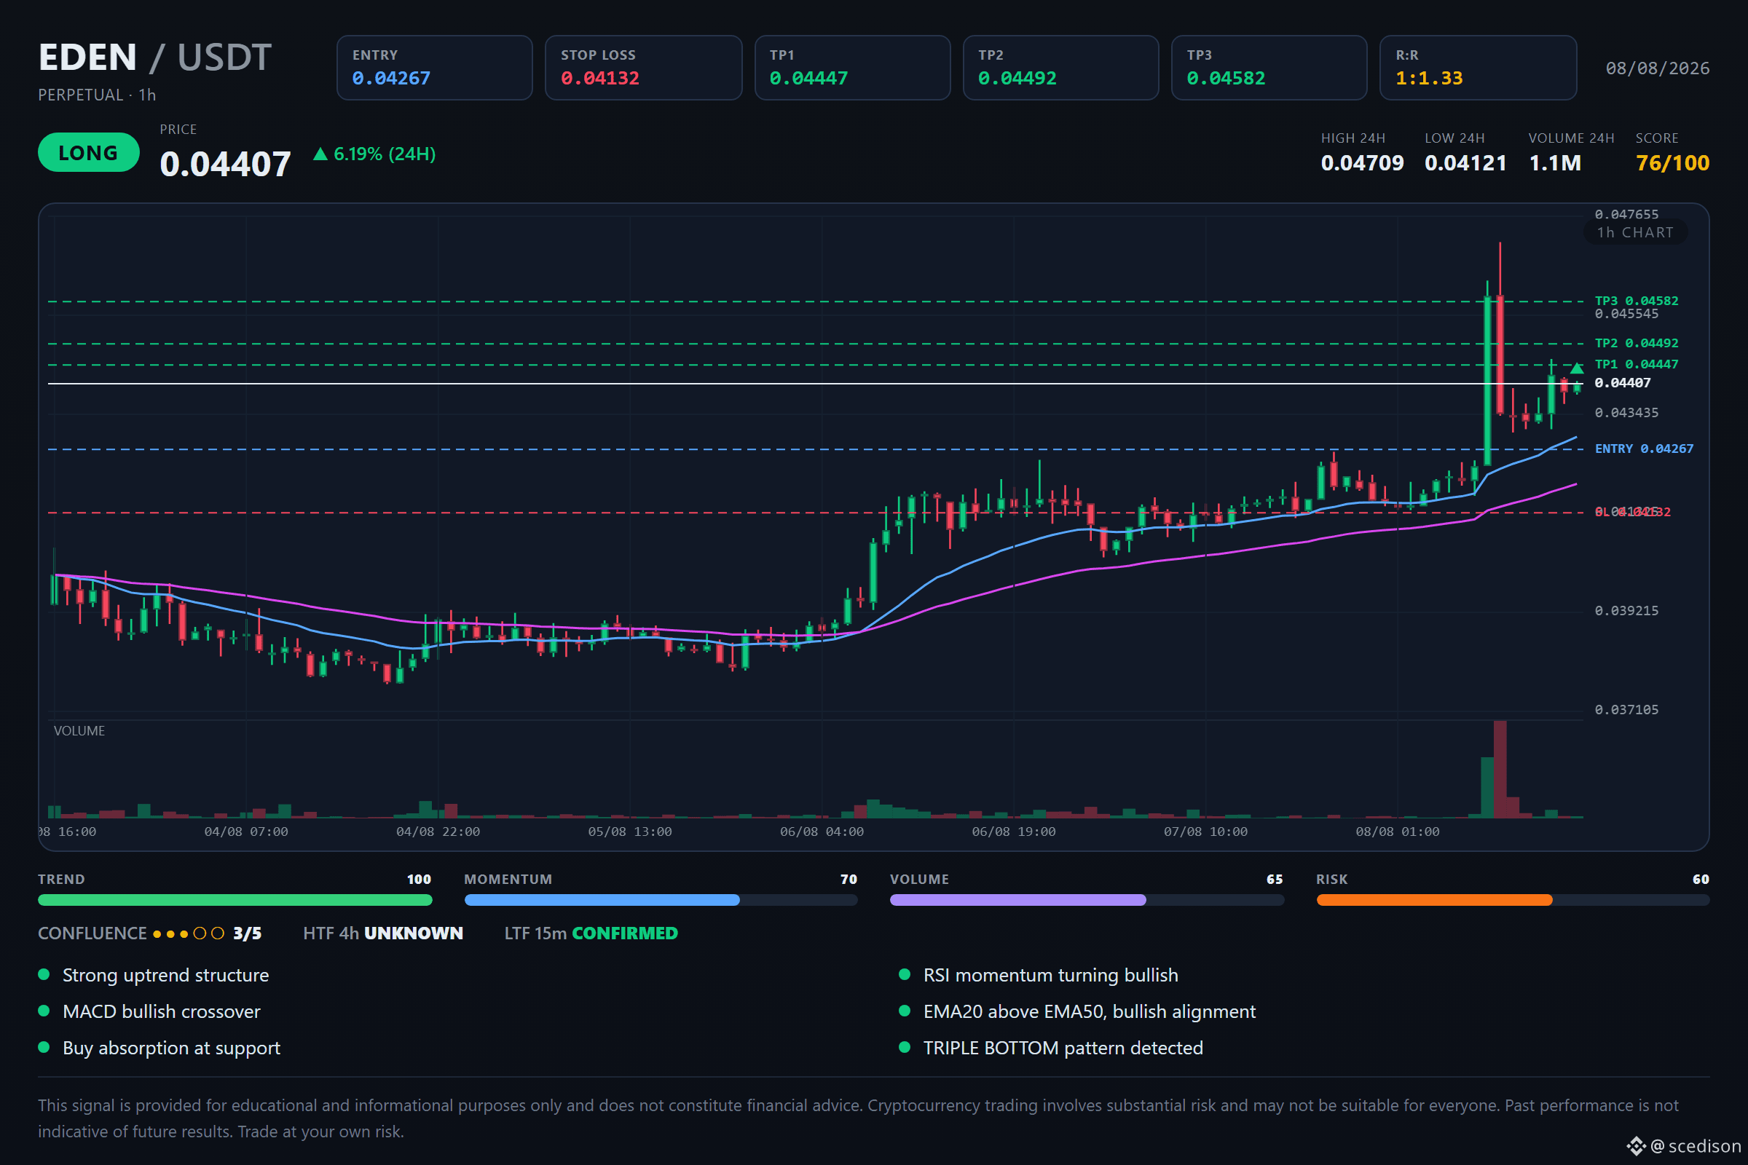The width and height of the screenshot is (1748, 1165).
Task: Click the tallest red volume bar
Action: click(x=1500, y=769)
